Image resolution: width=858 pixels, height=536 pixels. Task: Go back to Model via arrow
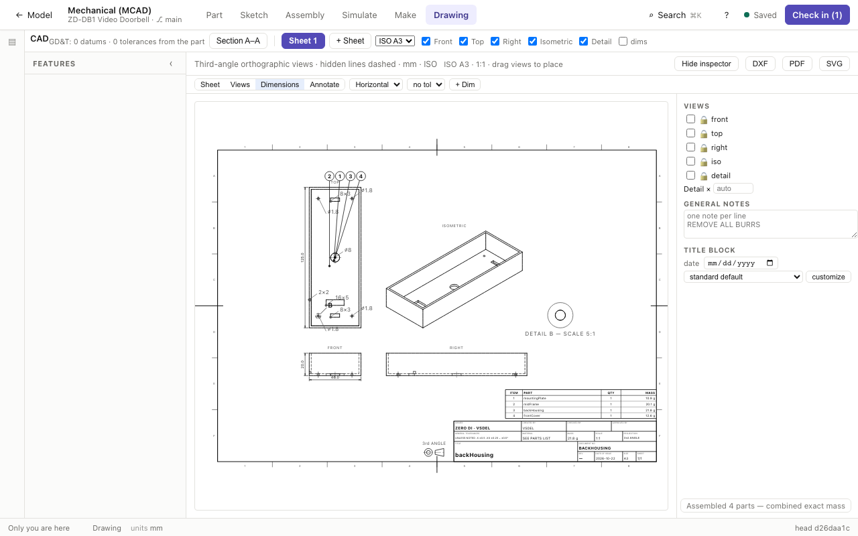[34, 15]
